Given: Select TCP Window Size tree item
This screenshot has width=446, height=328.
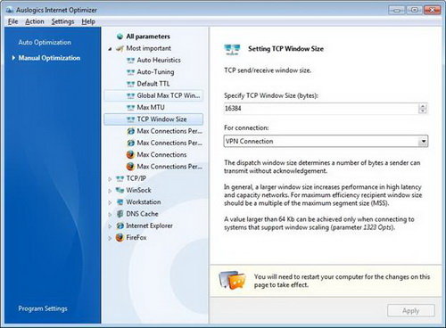Looking at the screenshot, I should [153, 119].
